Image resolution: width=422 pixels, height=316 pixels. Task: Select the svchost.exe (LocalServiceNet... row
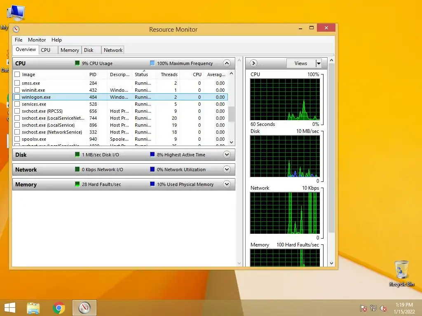tap(120, 118)
